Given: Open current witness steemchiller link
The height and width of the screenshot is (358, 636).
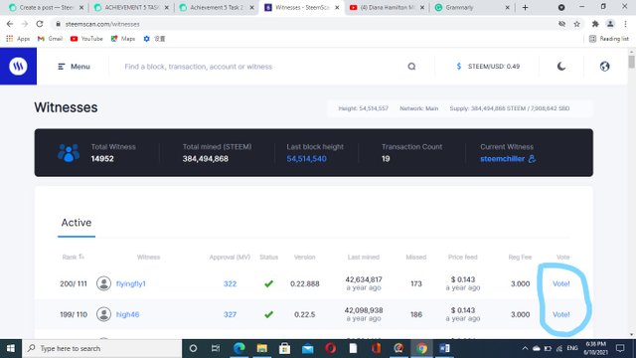Looking at the screenshot, I should 502,159.
